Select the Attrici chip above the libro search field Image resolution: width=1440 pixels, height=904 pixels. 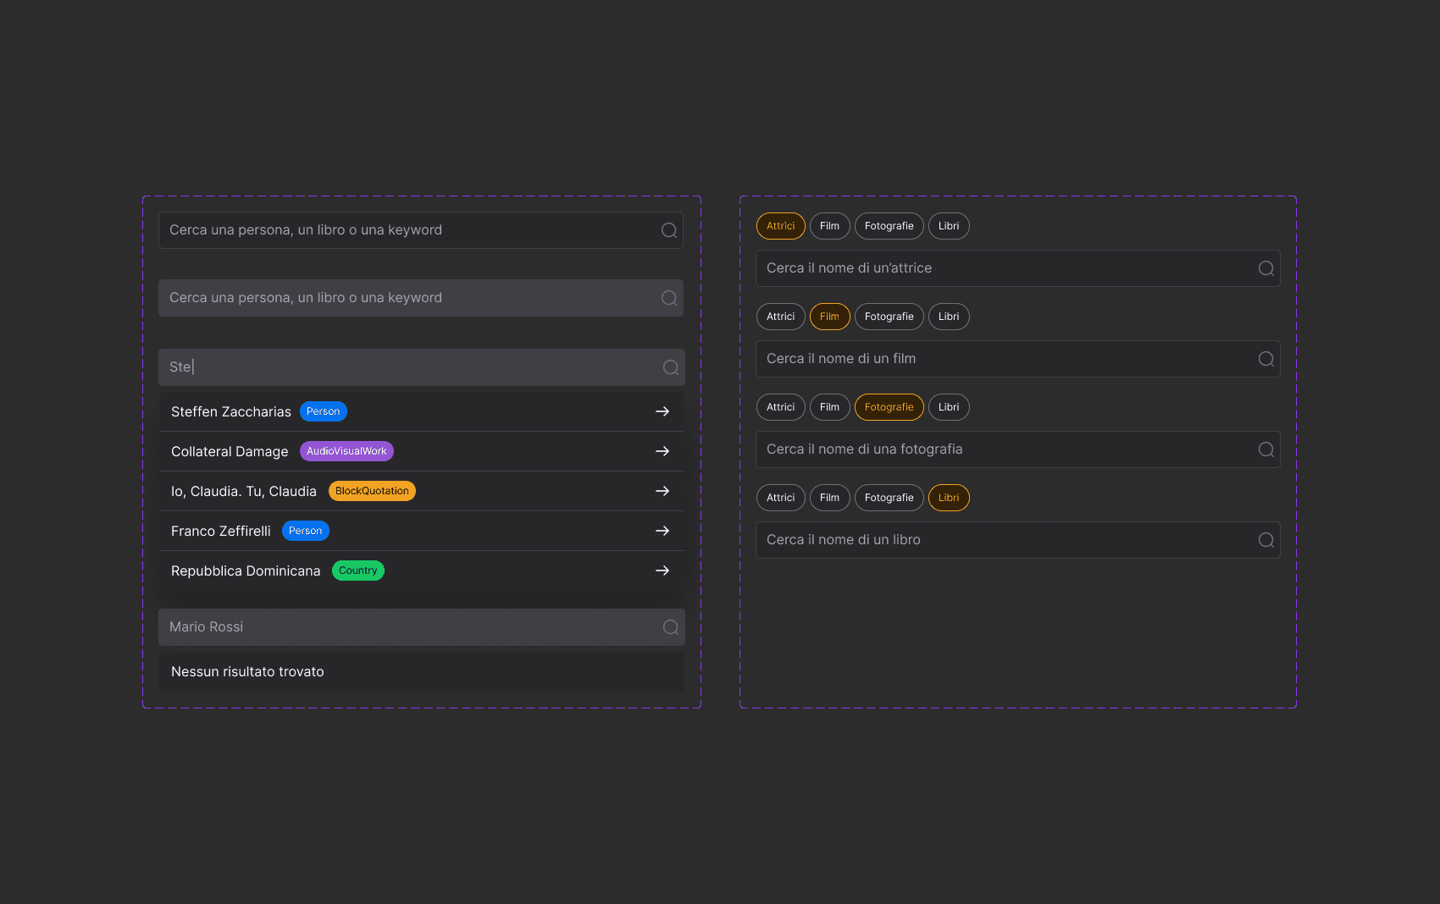781,498
